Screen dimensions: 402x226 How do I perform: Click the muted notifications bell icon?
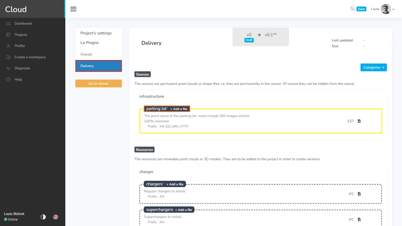(x=353, y=8)
